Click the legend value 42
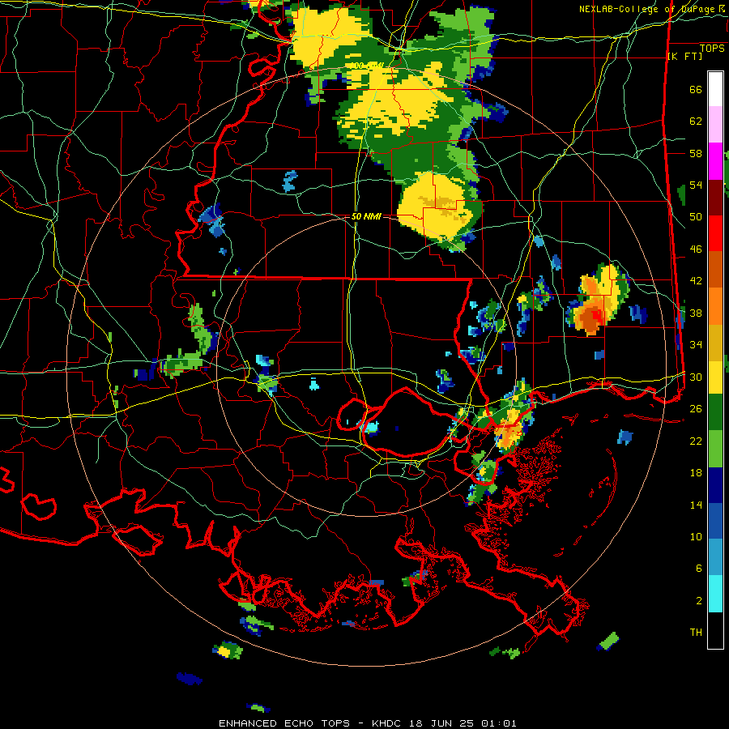The image size is (729, 729). coord(696,281)
